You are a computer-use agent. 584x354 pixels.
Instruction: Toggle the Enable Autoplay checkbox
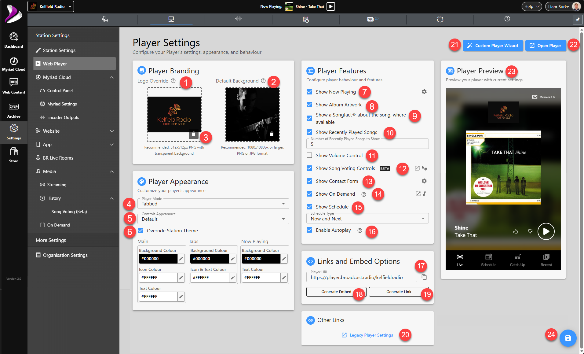(x=309, y=230)
